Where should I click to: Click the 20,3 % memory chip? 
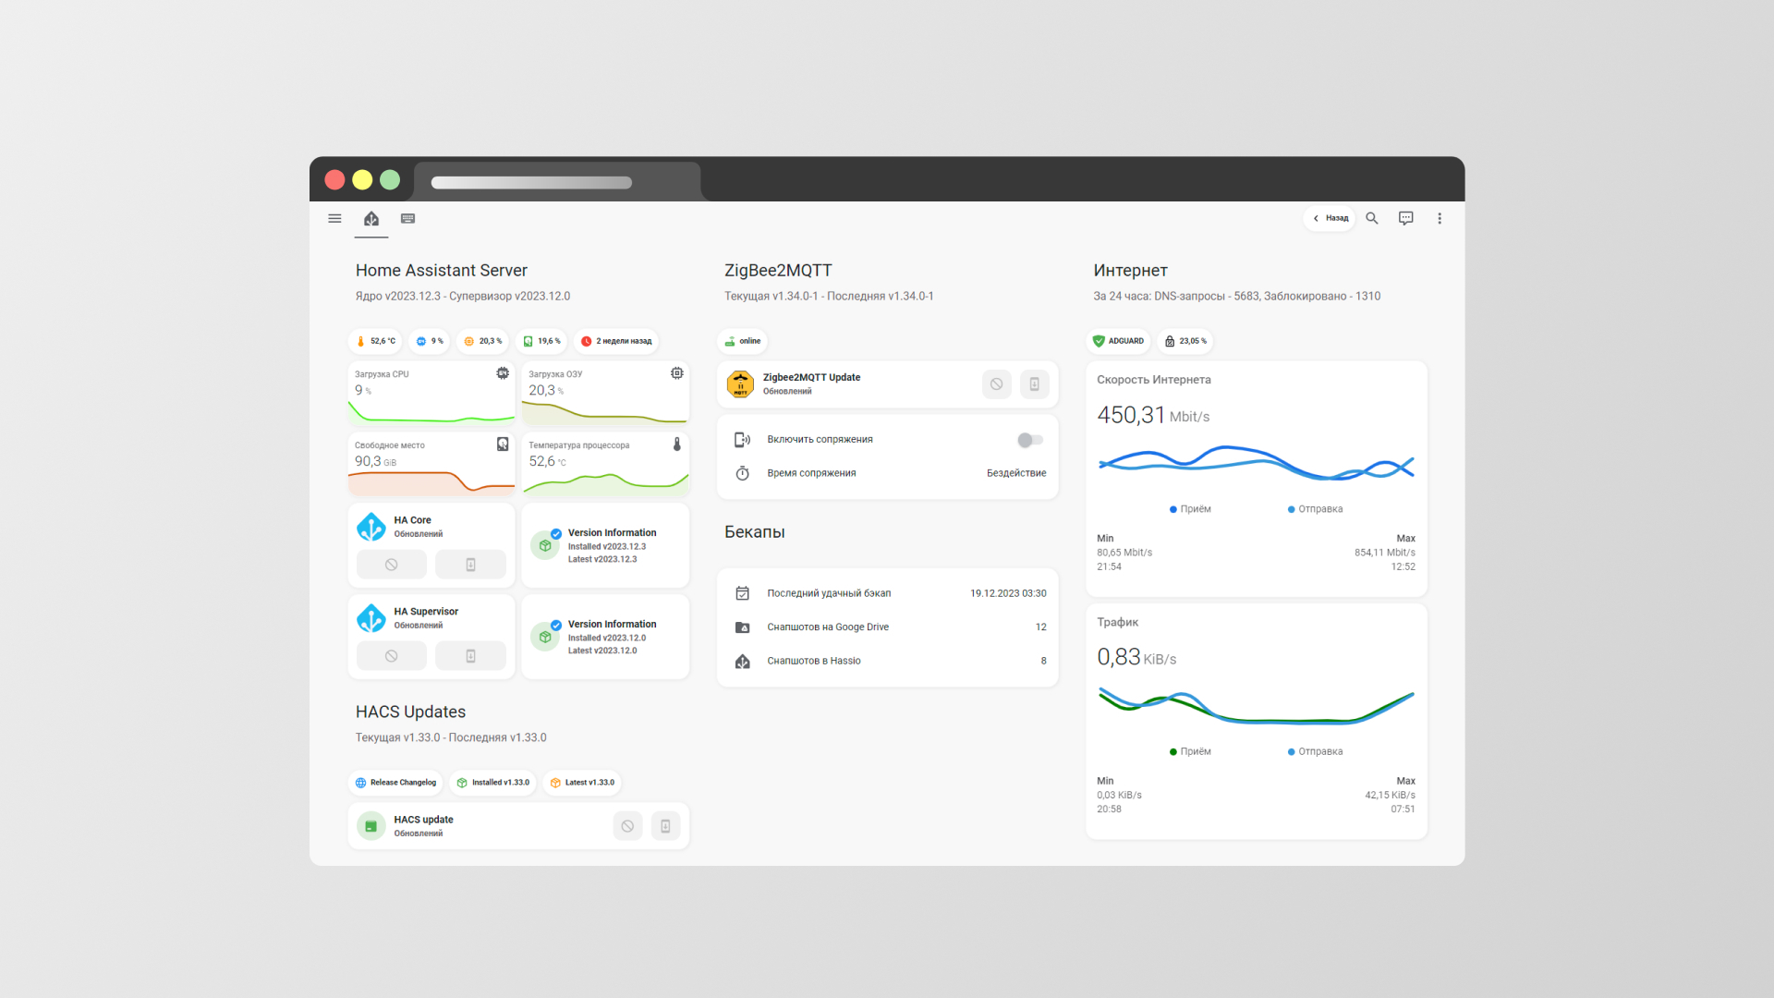[483, 341]
